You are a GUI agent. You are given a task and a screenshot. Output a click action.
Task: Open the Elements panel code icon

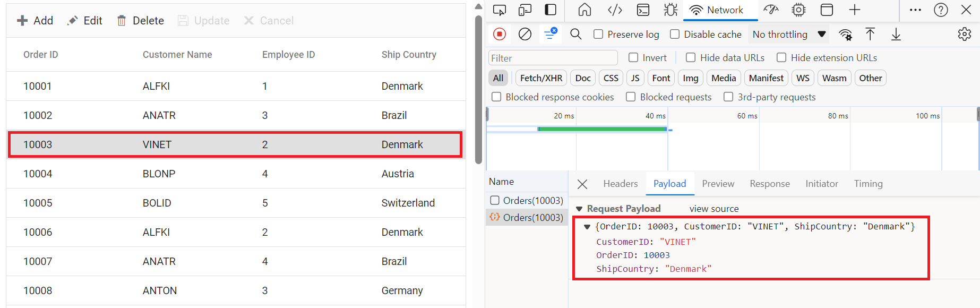tap(615, 10)
